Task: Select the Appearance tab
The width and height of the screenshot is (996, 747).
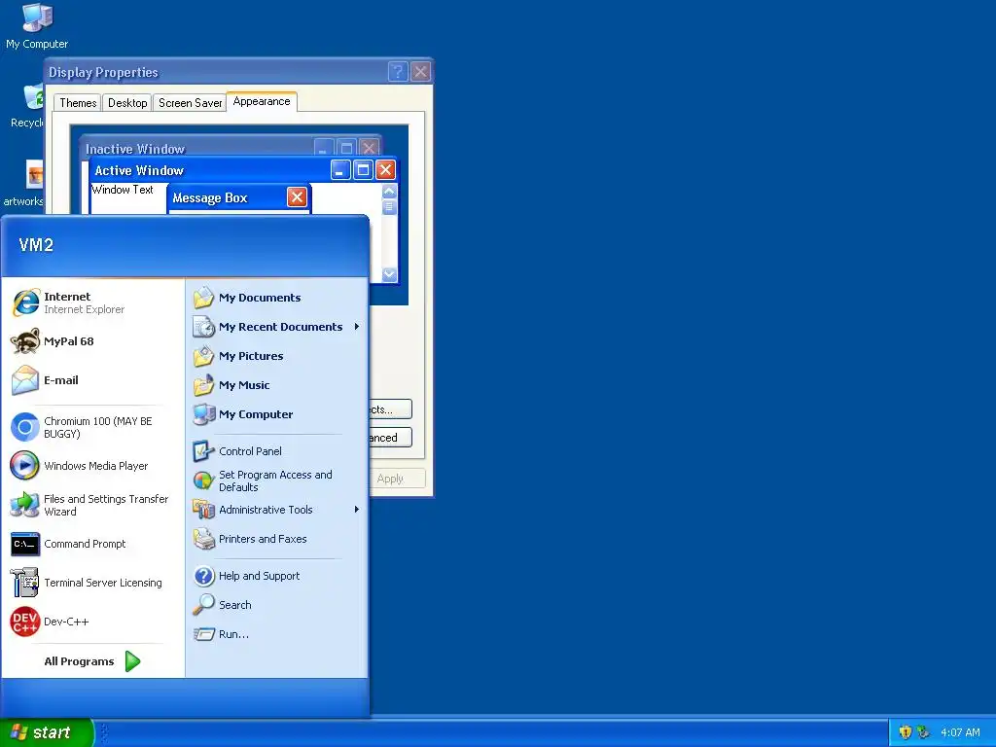Action: (261, 101)
